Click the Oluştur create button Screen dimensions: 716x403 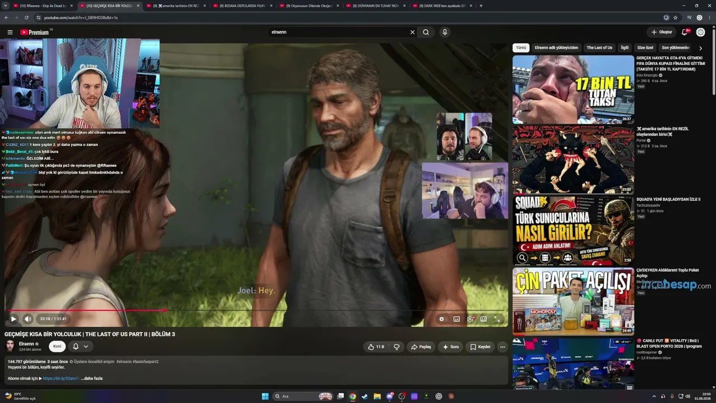coord(661,32)
